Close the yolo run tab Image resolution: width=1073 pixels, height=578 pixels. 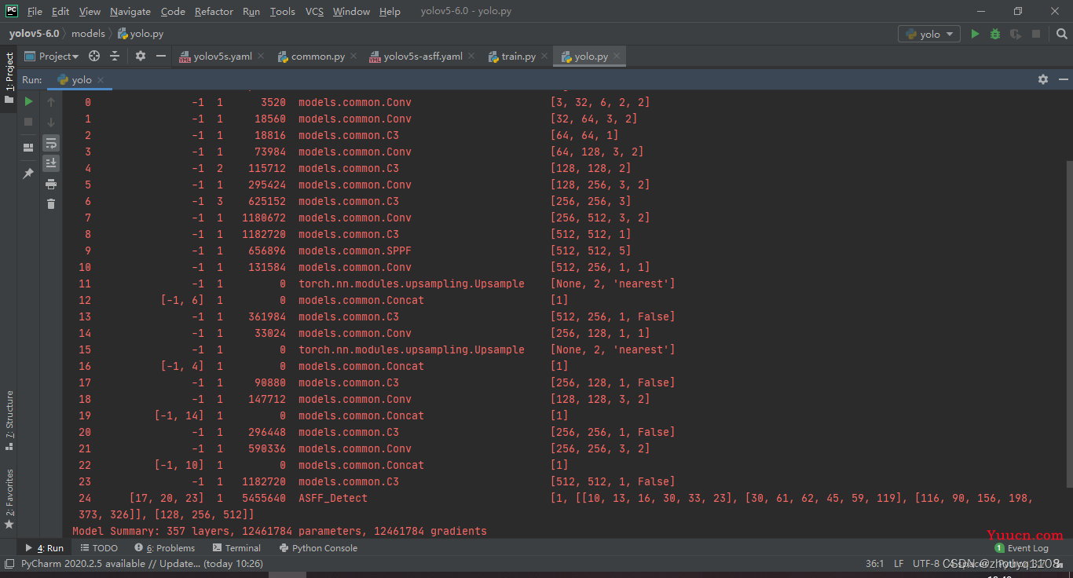(x=101, y=80)
